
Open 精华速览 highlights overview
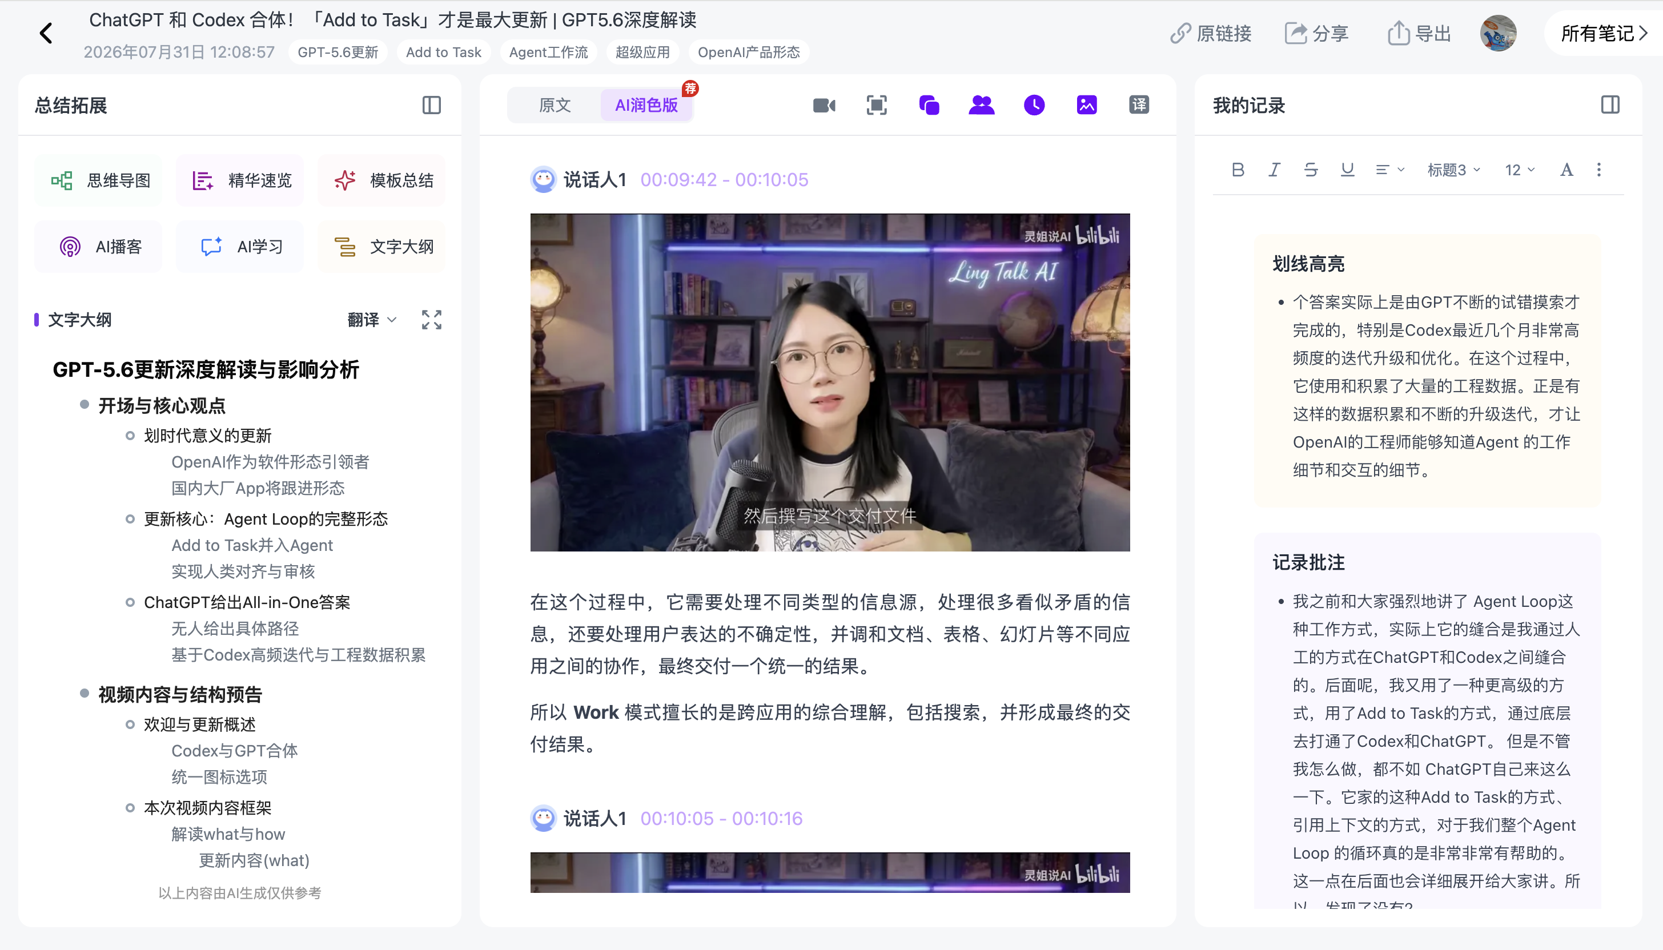coord(240,181)
